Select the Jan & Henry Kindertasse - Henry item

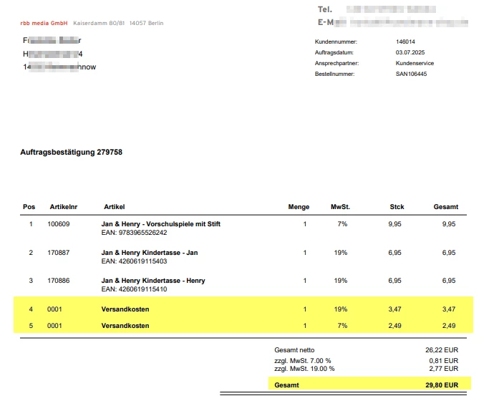point(152,281)
